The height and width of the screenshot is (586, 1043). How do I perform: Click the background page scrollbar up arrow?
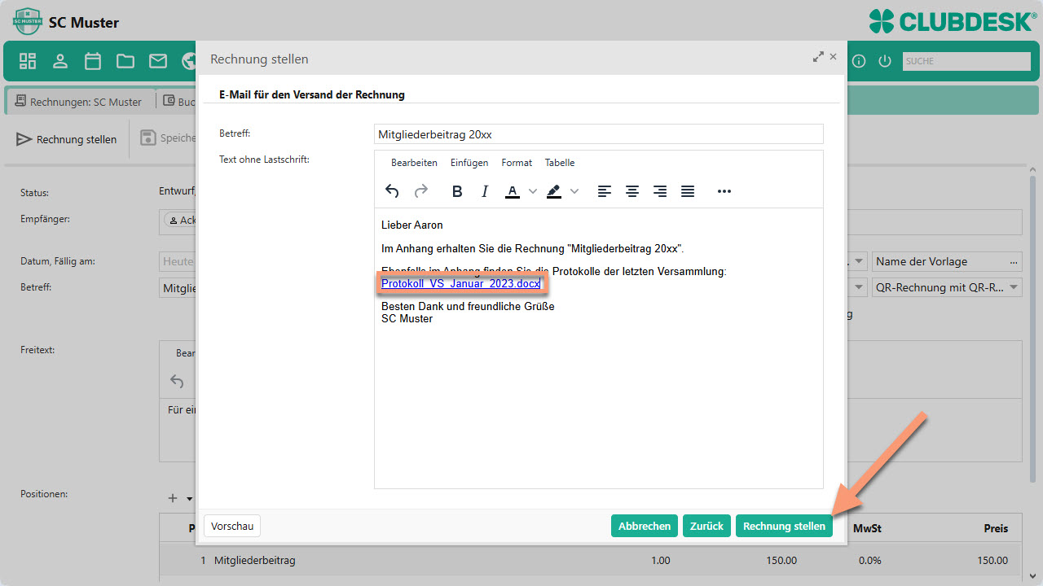1033,171
